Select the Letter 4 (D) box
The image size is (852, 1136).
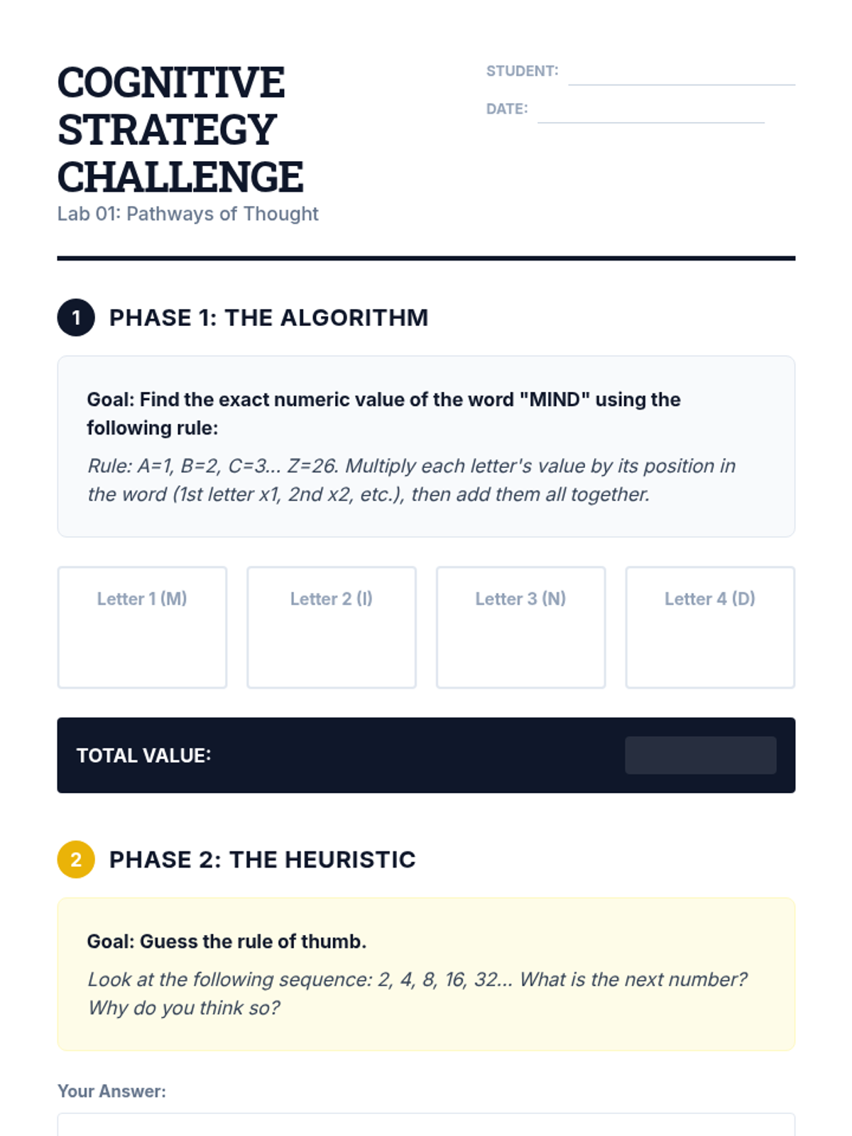coord(710,628)
